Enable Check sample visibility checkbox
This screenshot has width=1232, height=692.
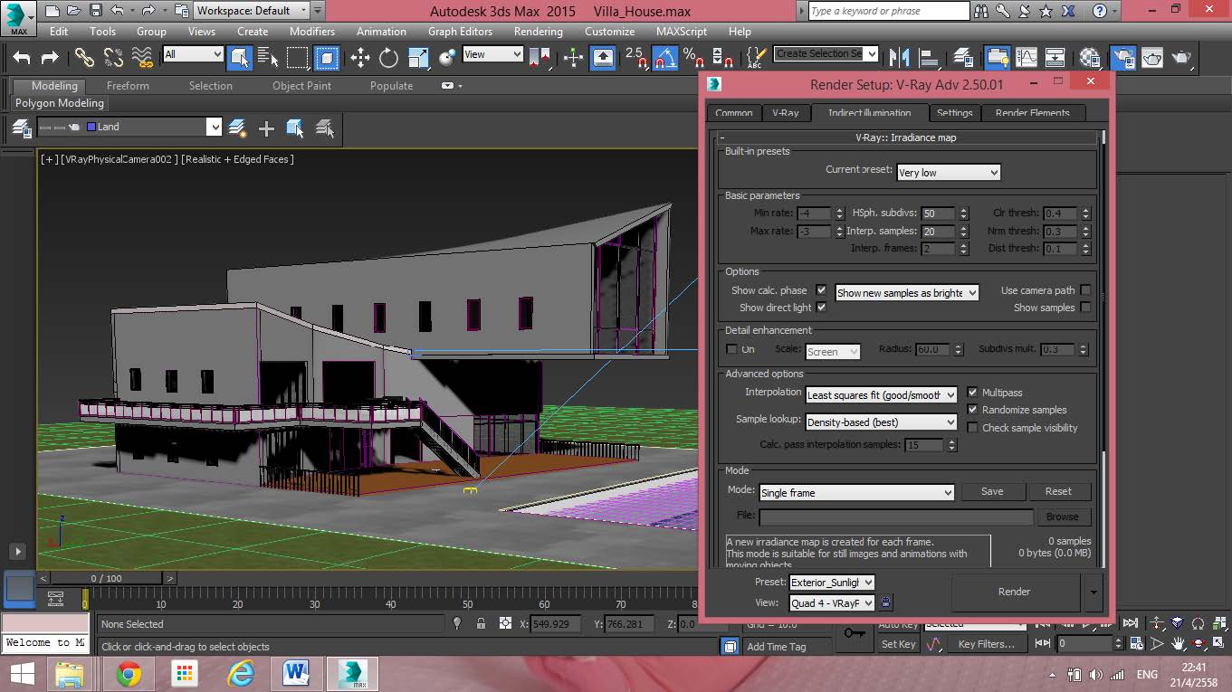[973, 428]
